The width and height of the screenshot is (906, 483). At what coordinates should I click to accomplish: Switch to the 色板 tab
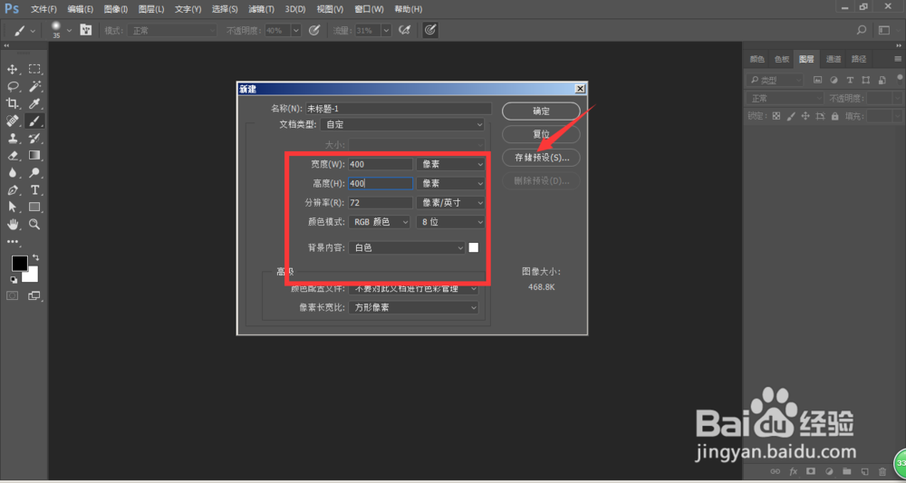coord(782,59)
